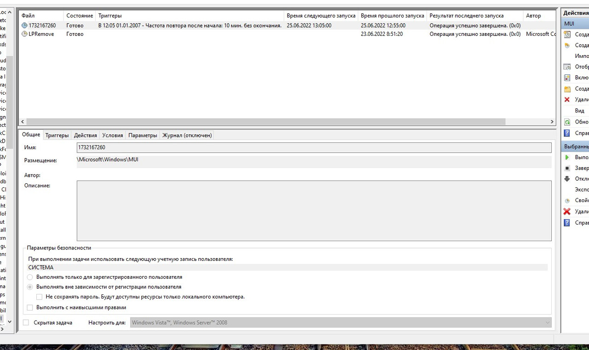
Task: Click the Create Basic Task wizard clock icon
Action: (x=567, y=34)
